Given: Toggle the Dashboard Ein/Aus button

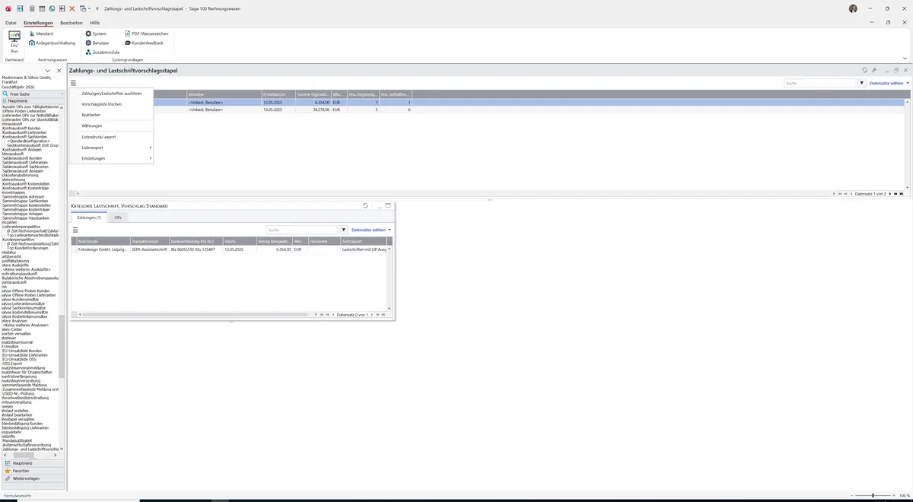Looking at the screenshot, I should [14, 42].
